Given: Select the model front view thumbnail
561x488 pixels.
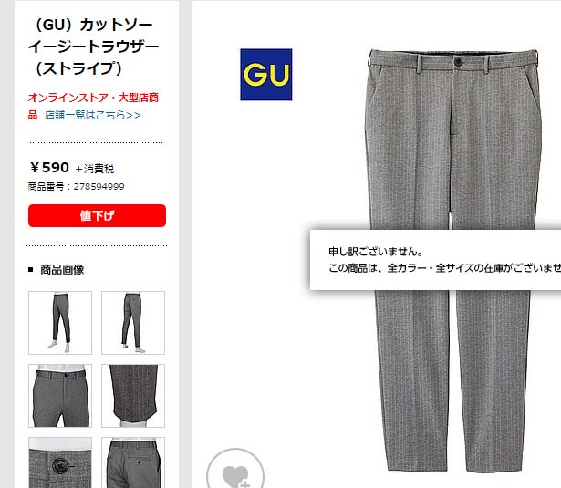Looking at the screenshot, I should point(60,323).
